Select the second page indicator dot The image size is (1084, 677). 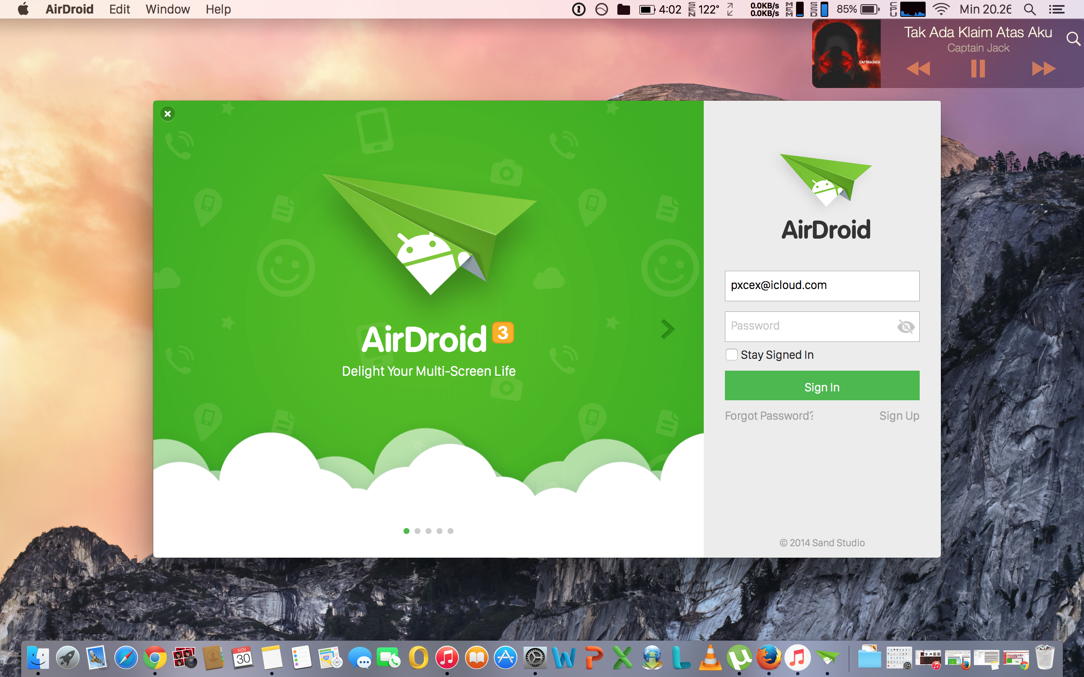tap(418, 531)
